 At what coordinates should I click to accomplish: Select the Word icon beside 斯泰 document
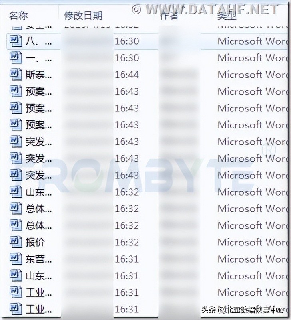(x=16, y=75)
